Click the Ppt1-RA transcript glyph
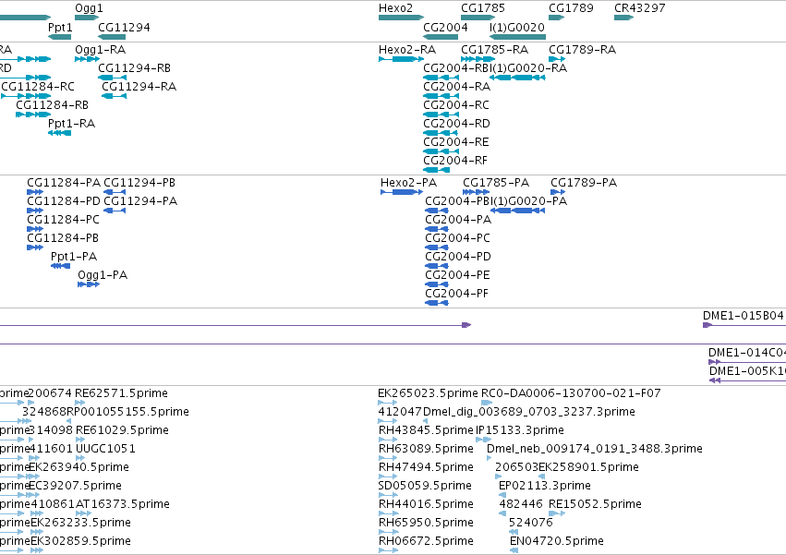The width and height of the screenshot is (786, 555). point(60,133)
